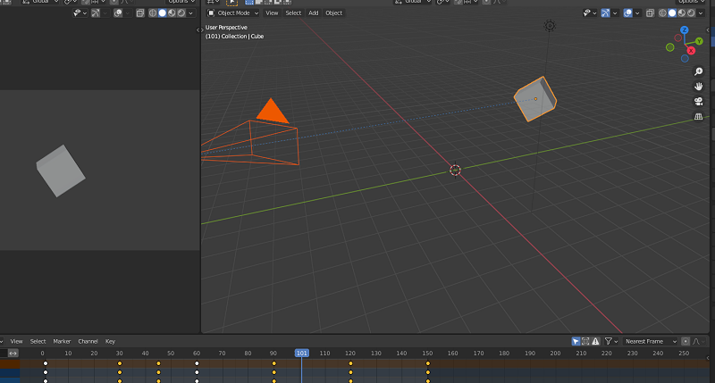Switch right viewport to wireframe shading
Image resolution: width=715 pixels, height=383 pixels.
[662, 13]
